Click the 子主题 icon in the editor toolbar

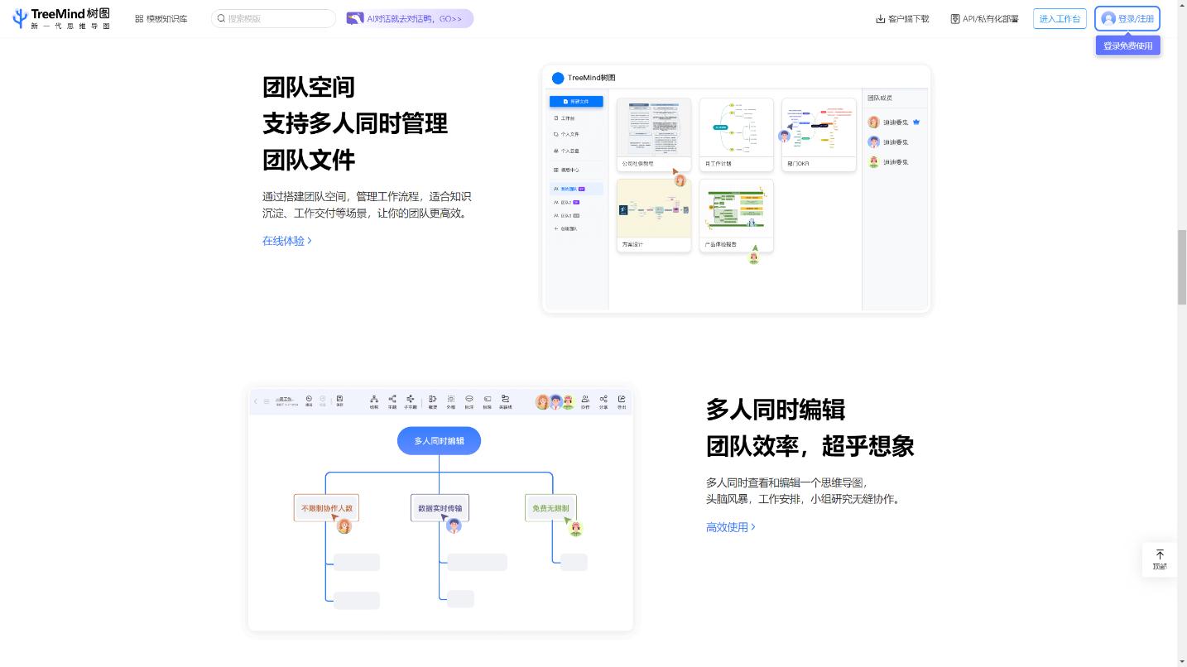click(x=411, y=401)
